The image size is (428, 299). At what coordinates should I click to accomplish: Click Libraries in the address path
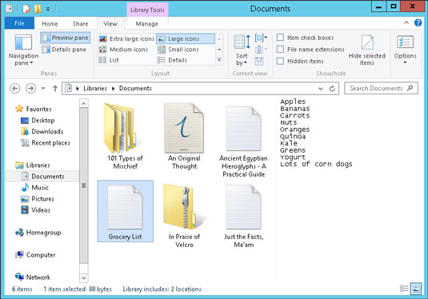click(95, 89)
